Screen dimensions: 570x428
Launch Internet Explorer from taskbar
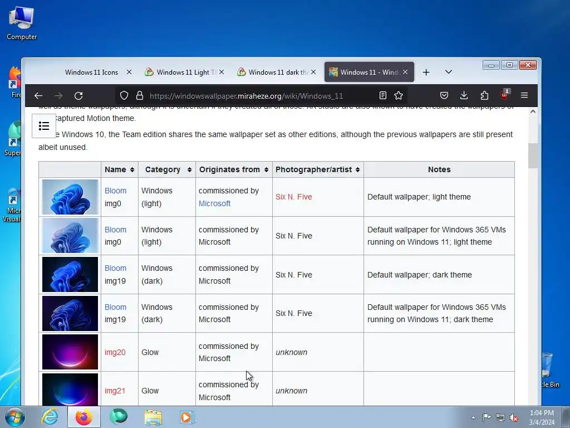[x=50, y=417]
